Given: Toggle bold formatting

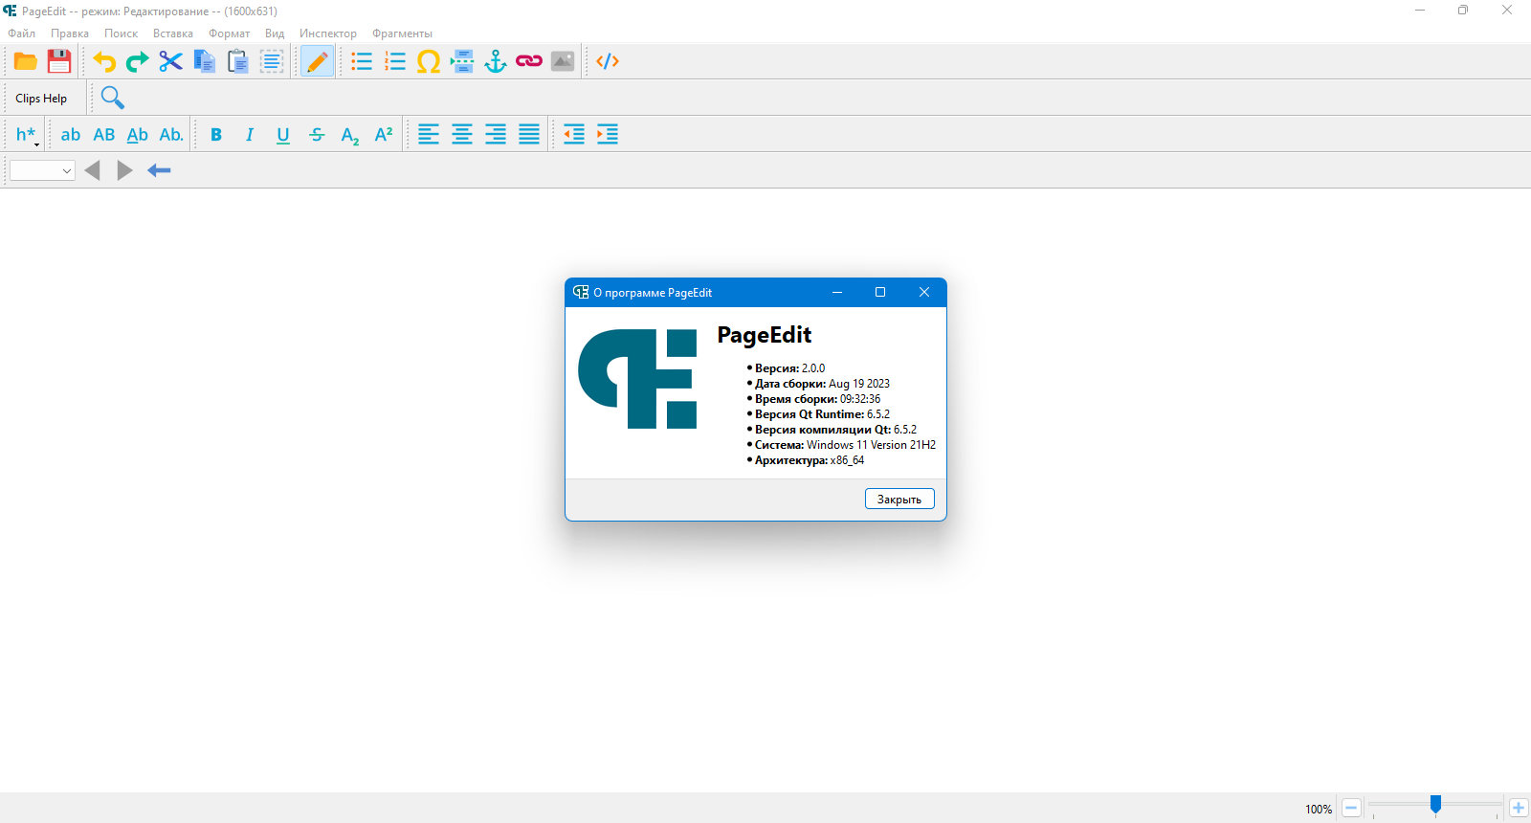Looking at the screenshot, I should point(216,135).
